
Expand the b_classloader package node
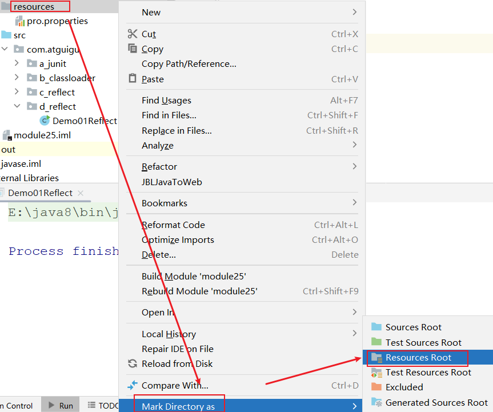(x=17, y=78)
